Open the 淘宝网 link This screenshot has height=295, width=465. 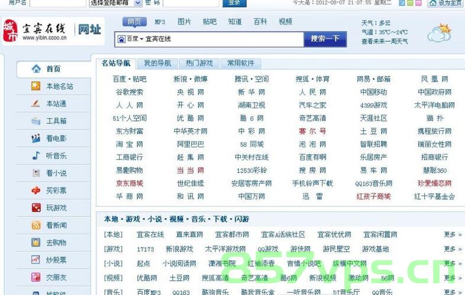[x=130, y=144]
